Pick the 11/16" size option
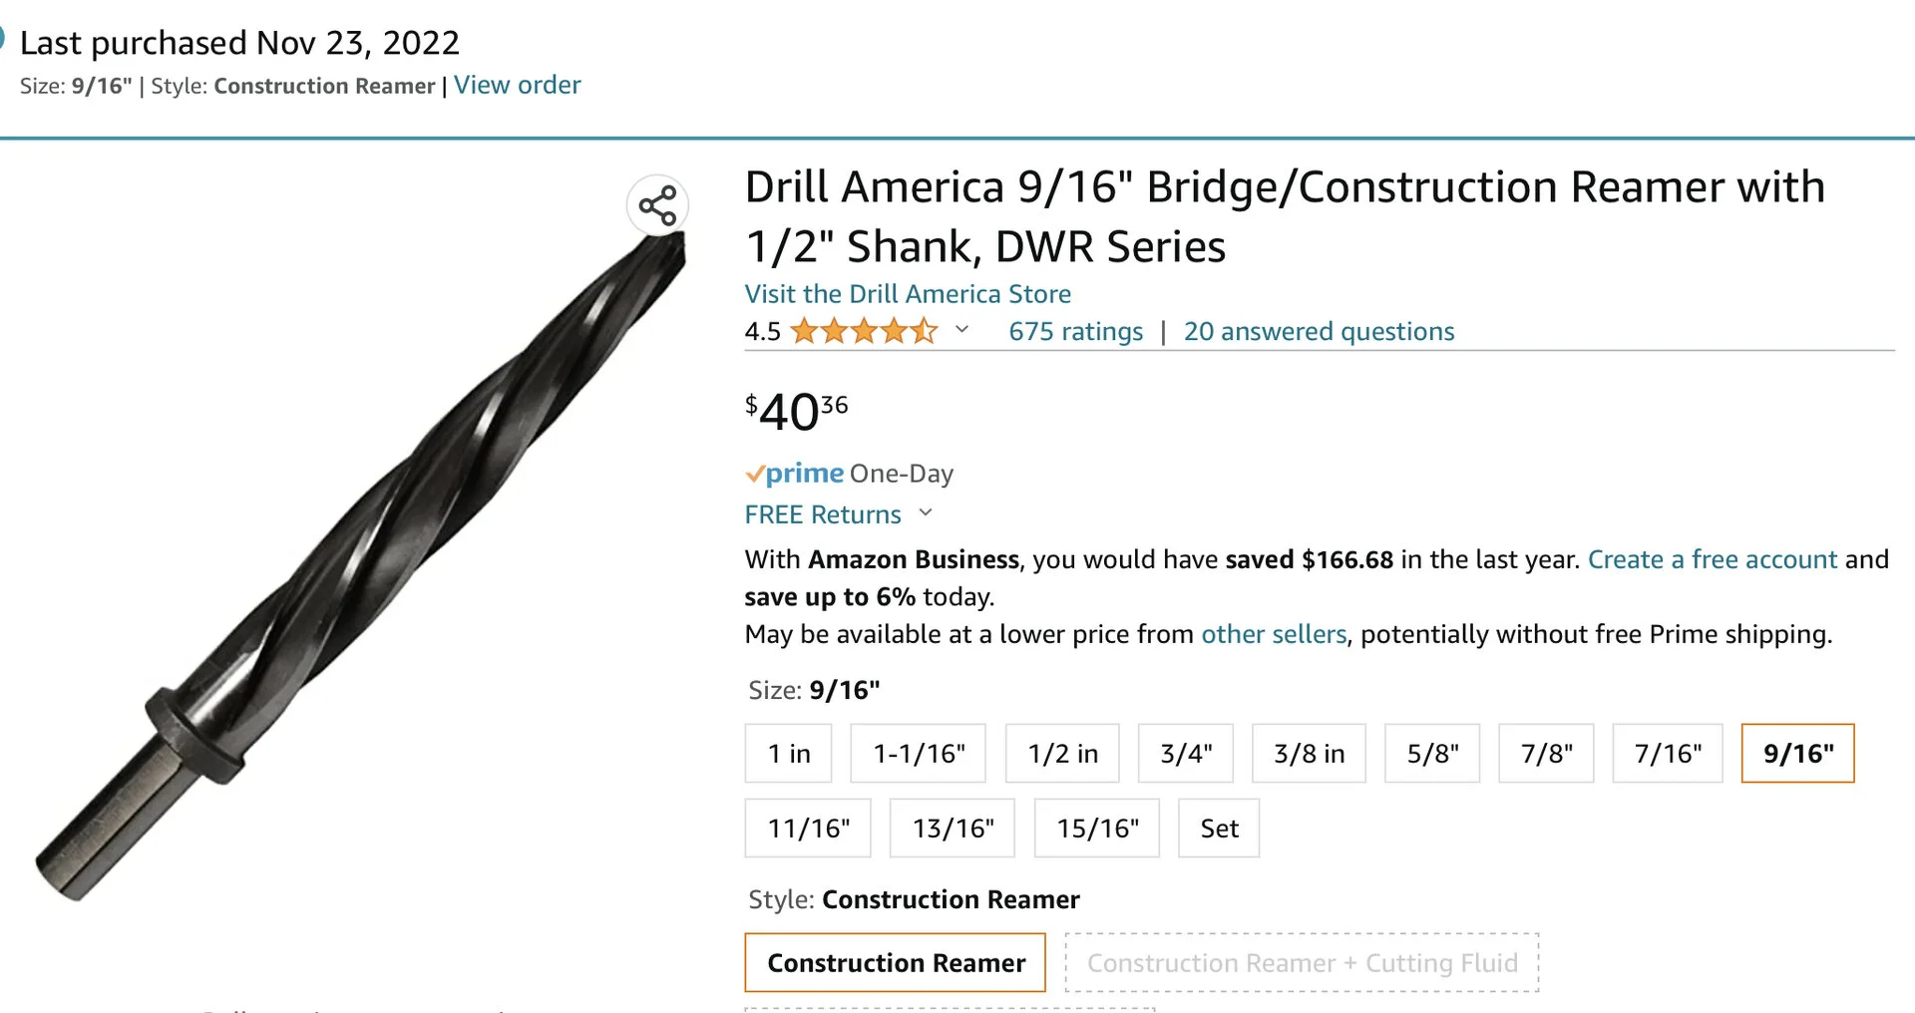1915x1013 pixels. pos(808,829)
